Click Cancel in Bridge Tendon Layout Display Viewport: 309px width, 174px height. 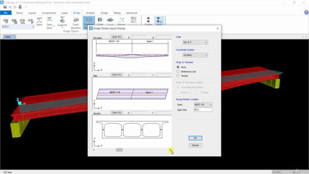[195, 145]
